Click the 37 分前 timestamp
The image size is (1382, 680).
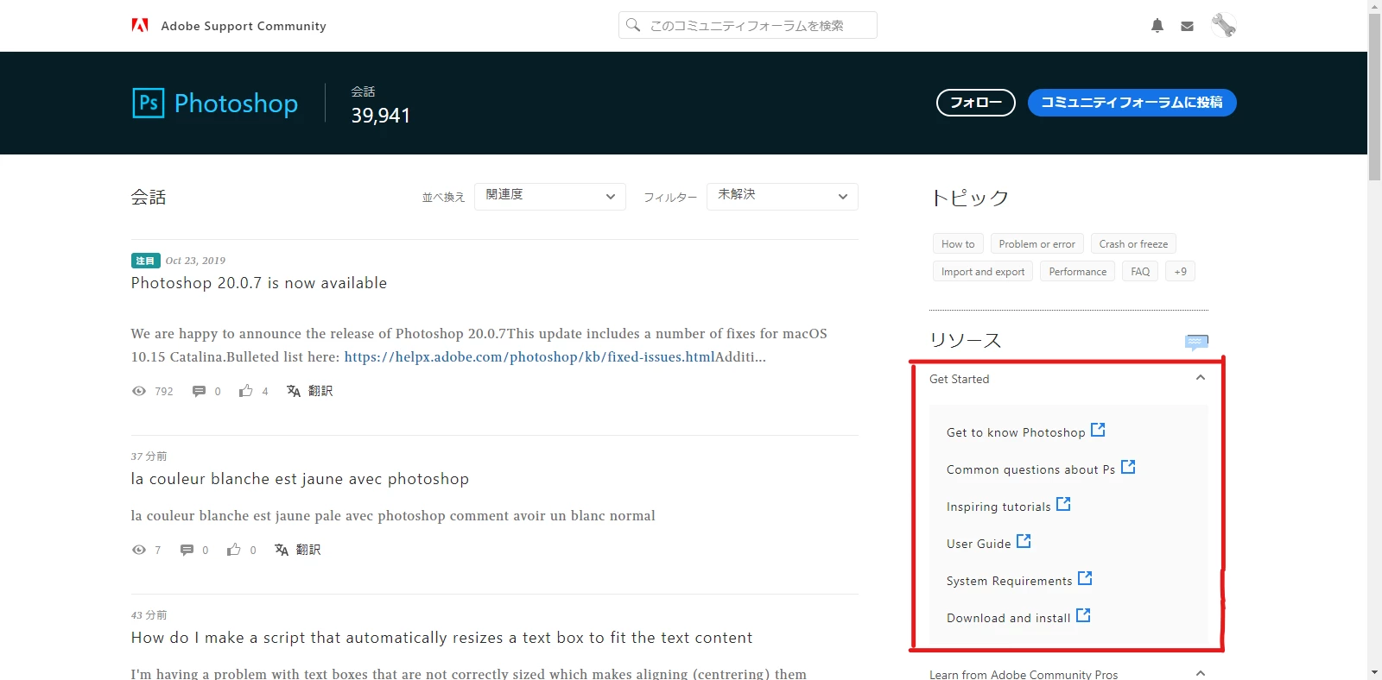149,456
